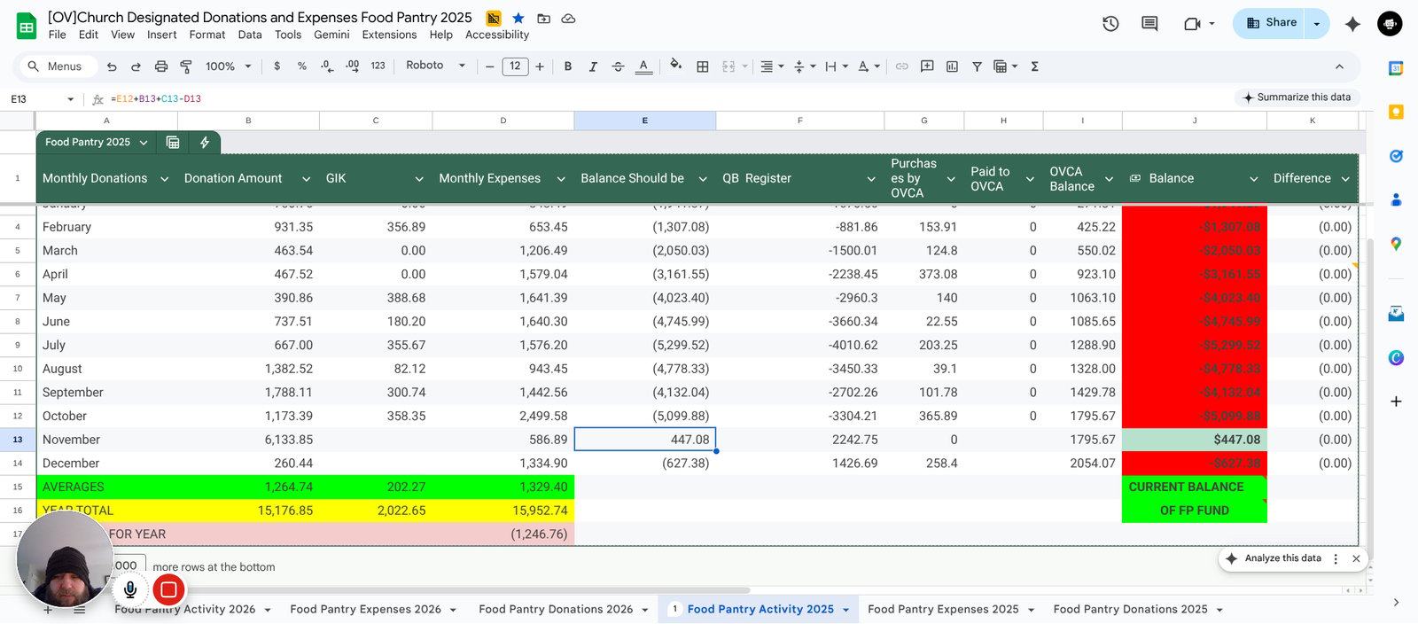The image size is (1418, 624).
Task: Stop the screen recording
Action: (168, 589)
